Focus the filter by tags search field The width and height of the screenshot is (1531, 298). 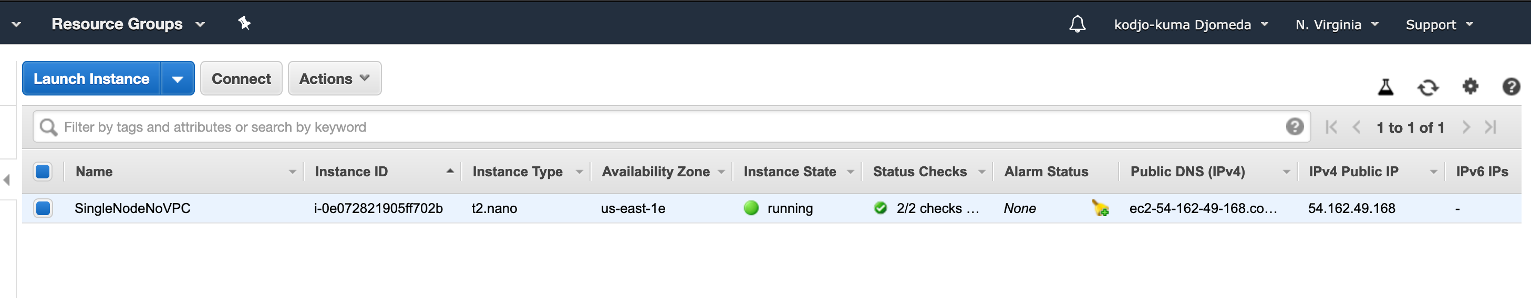[671, 127]
